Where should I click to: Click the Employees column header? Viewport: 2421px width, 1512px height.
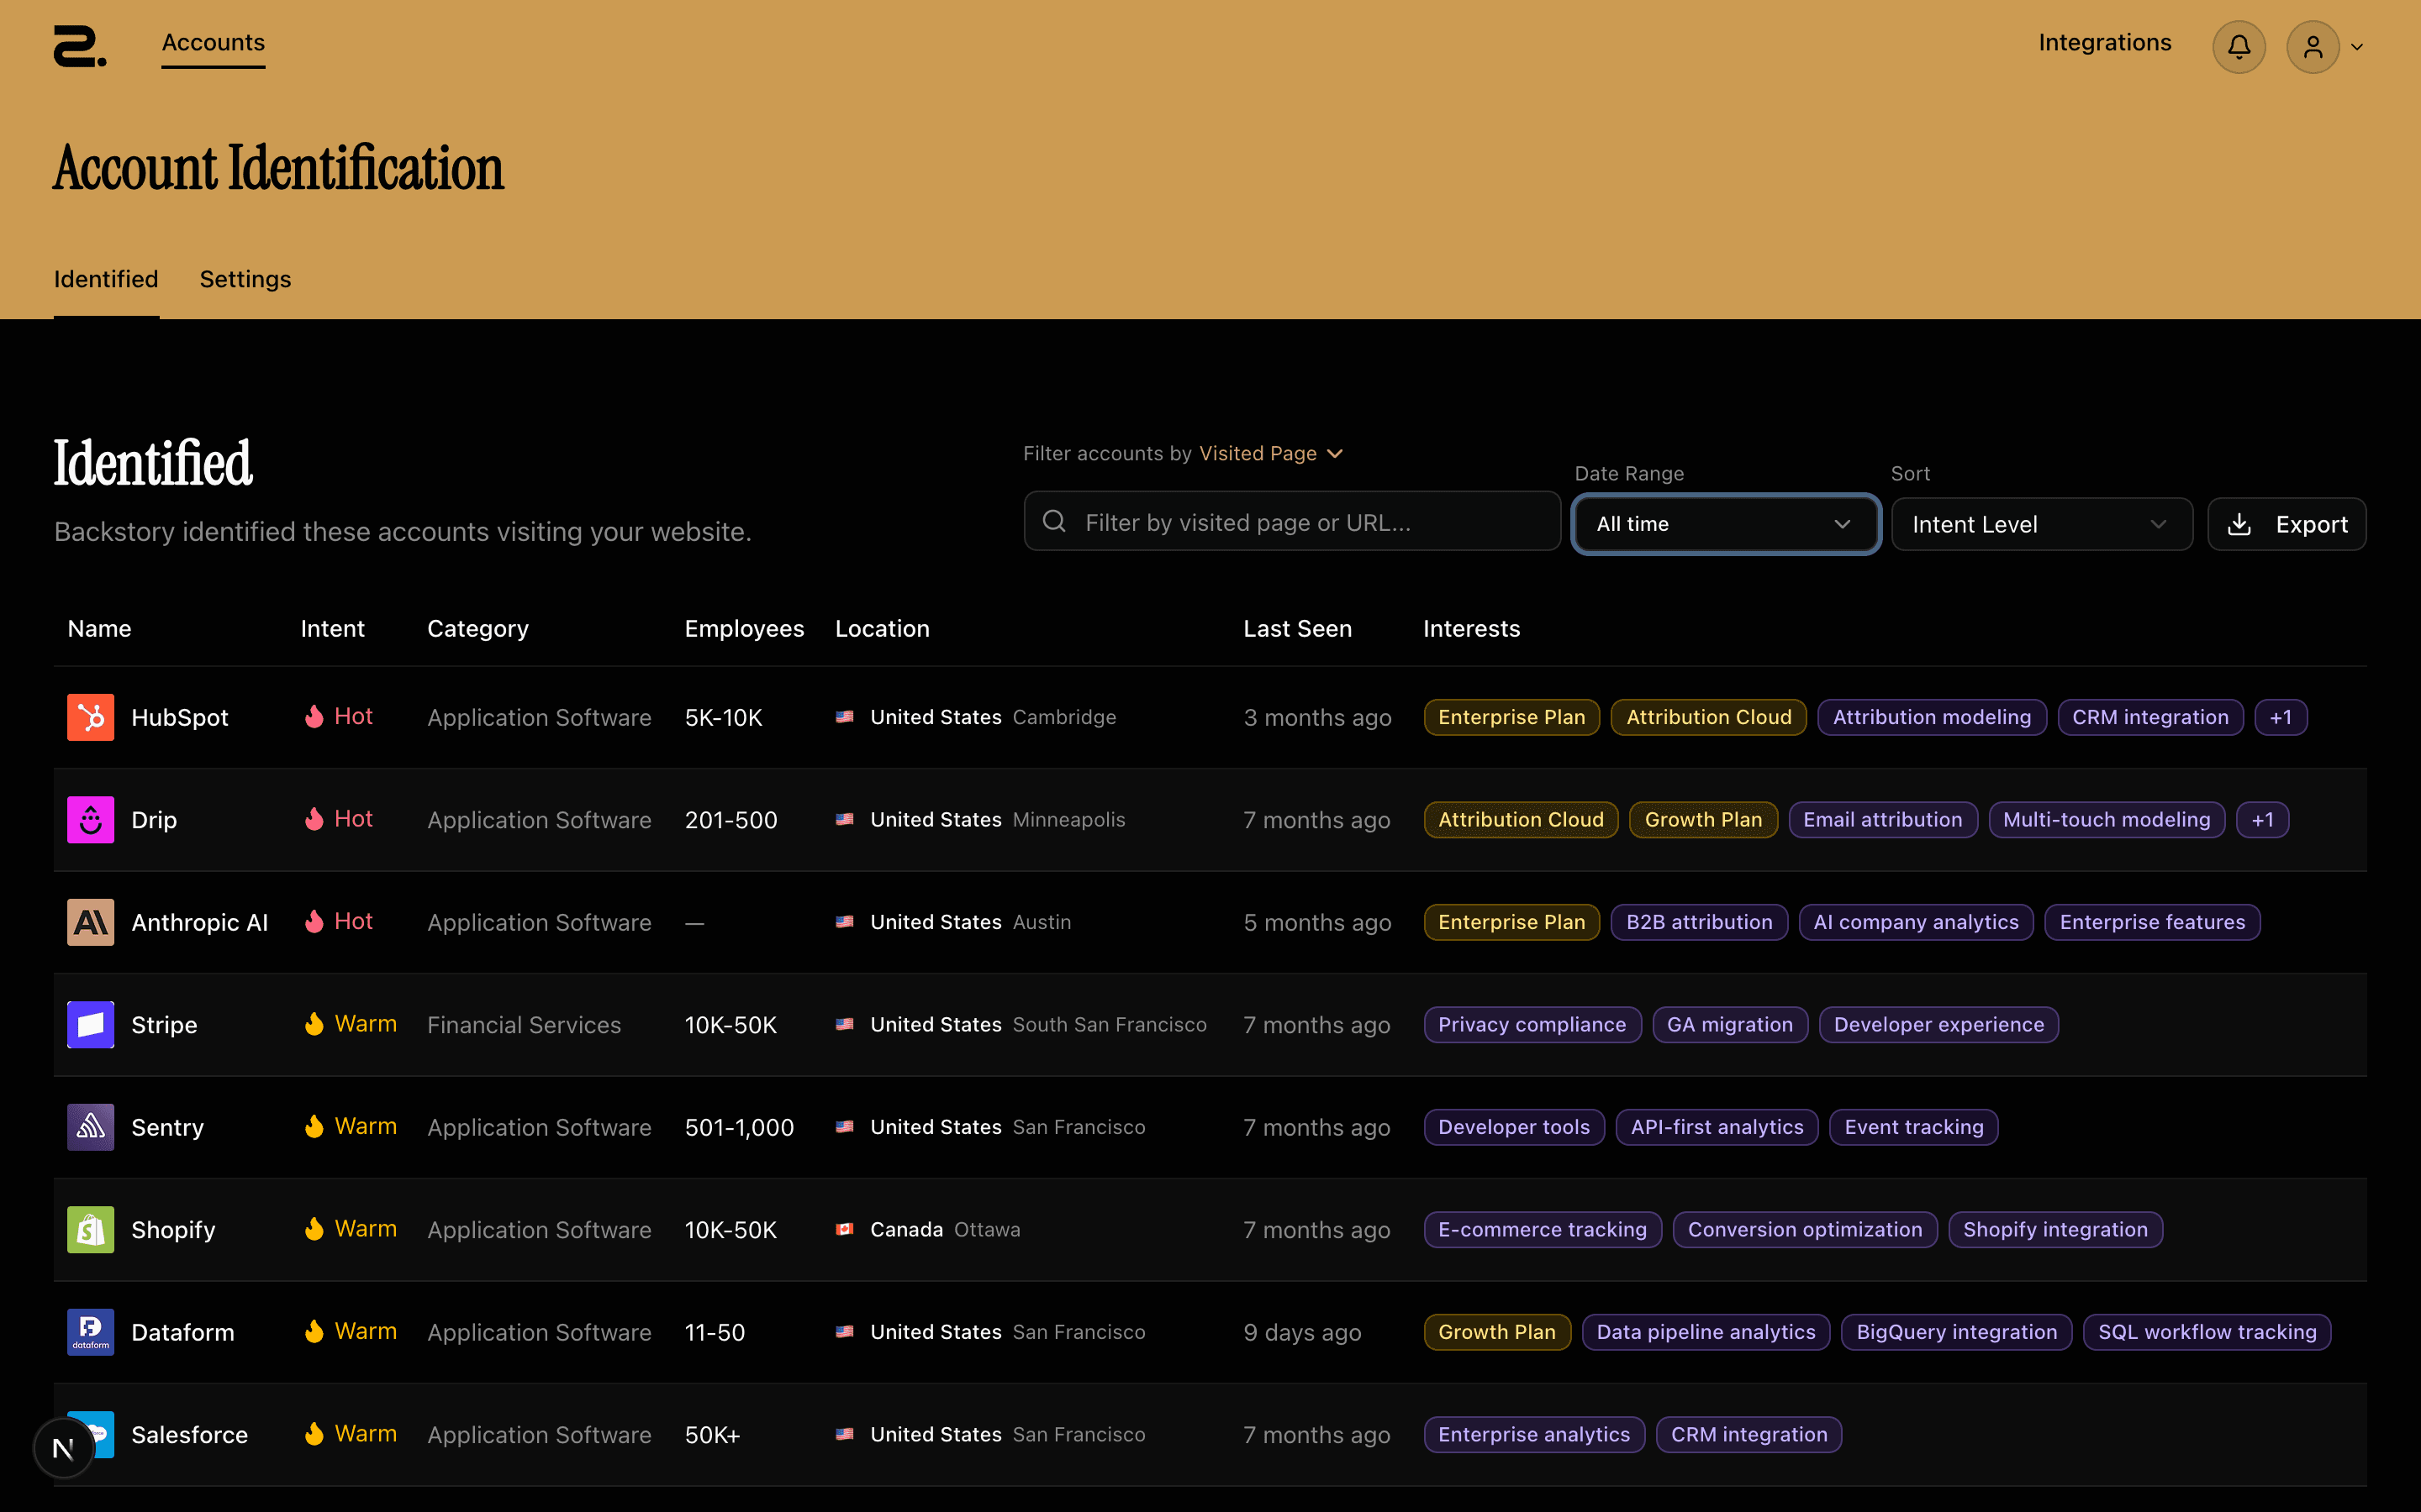point(744,629)
